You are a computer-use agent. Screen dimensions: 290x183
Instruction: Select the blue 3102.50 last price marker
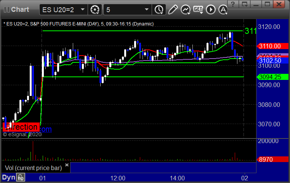tap(272, 60)
